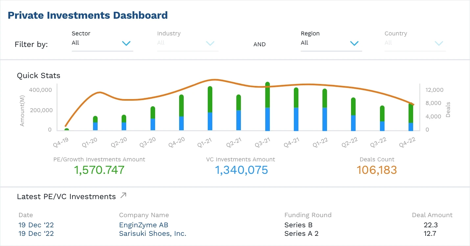Click the total Deals Count value 106,183

(x=377, y=170)
